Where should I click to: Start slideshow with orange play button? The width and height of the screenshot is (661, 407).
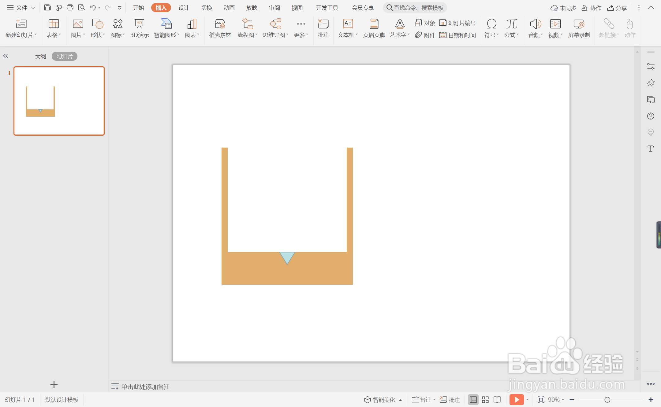(x=517, y=400)
